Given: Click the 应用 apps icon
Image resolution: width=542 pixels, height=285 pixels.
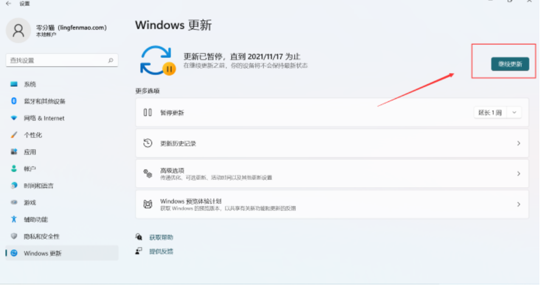Looking at the screenshot, I should (x=14, y=152).
